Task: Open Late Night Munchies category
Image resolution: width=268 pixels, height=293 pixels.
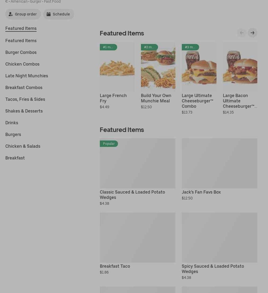Action: pyautogui.click(x=27, y=76)
